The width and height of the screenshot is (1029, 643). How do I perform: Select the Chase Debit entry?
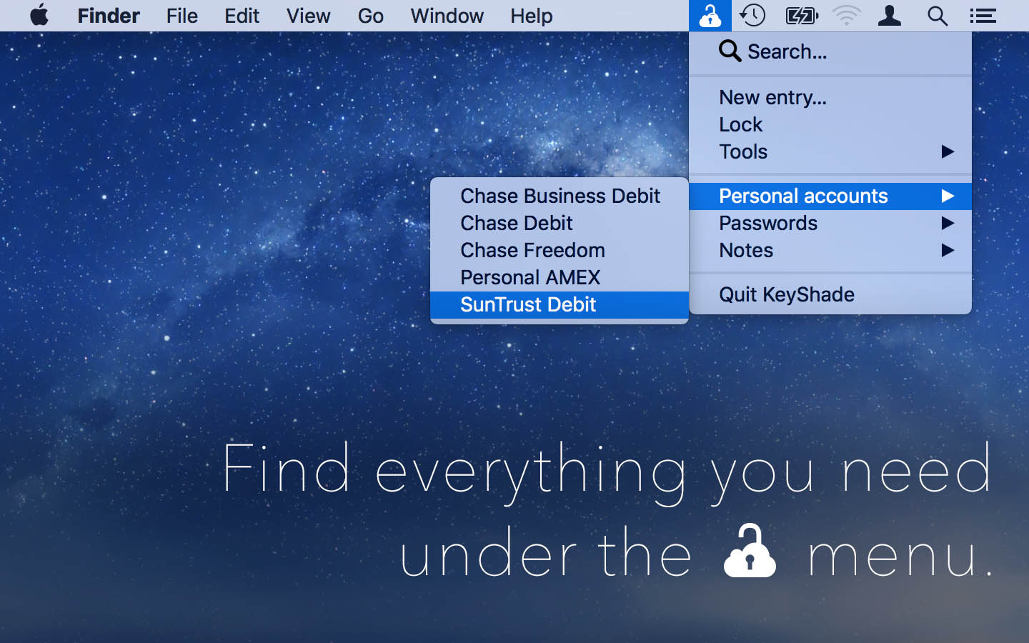coord(560,223)
